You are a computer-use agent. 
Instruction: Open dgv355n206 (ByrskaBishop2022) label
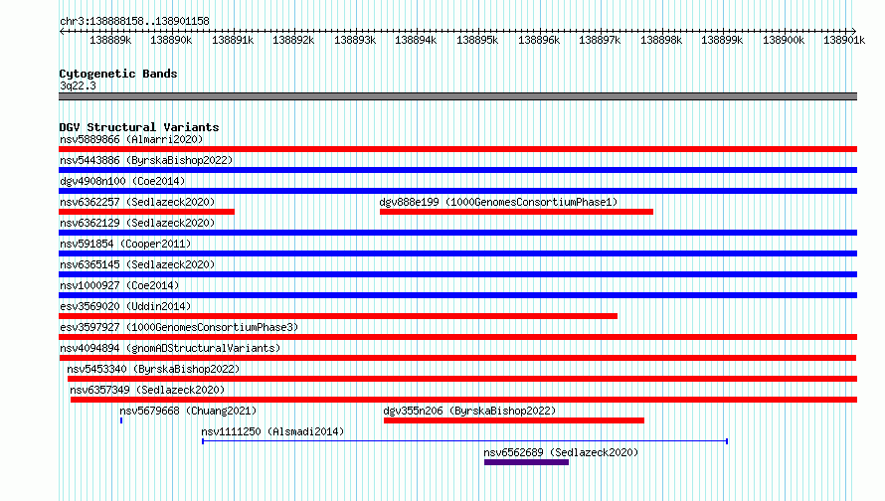(x=469, y=411)
